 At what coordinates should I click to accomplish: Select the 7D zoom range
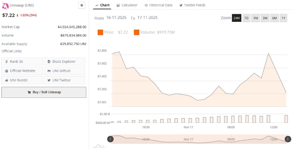246,18
